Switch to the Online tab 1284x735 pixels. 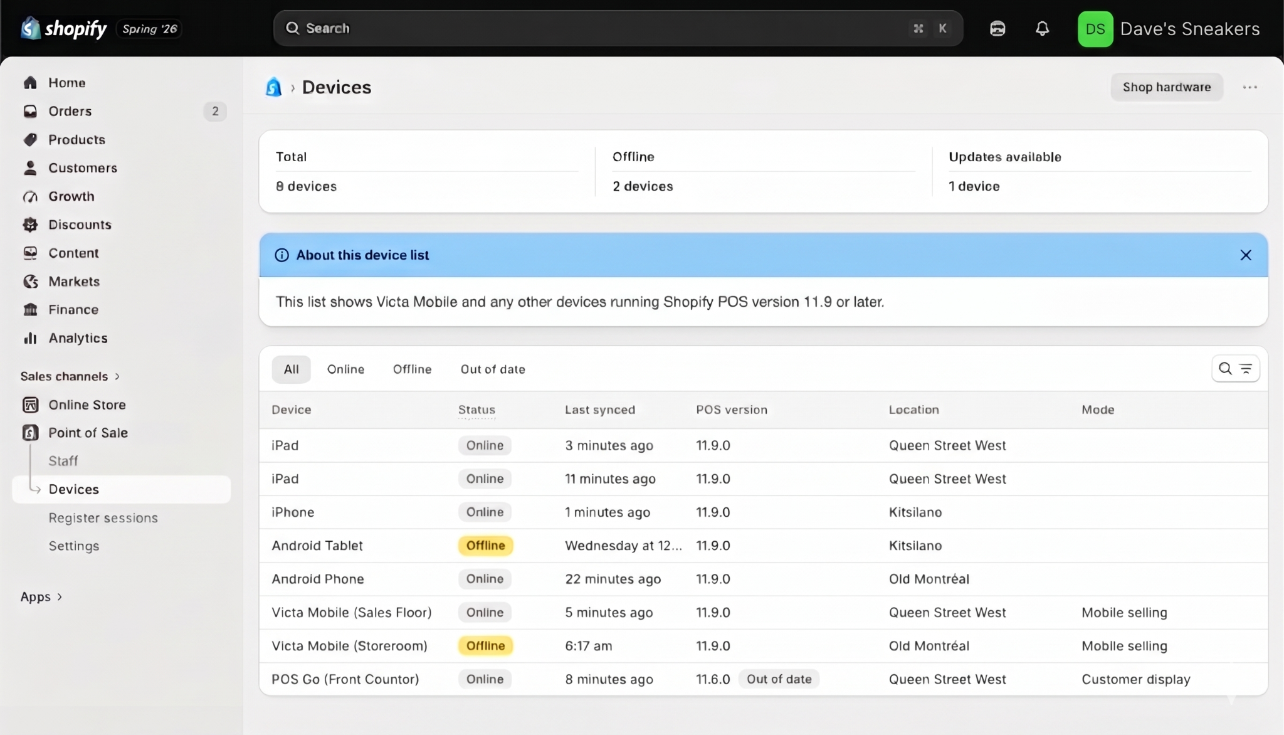tap(345, 369)
